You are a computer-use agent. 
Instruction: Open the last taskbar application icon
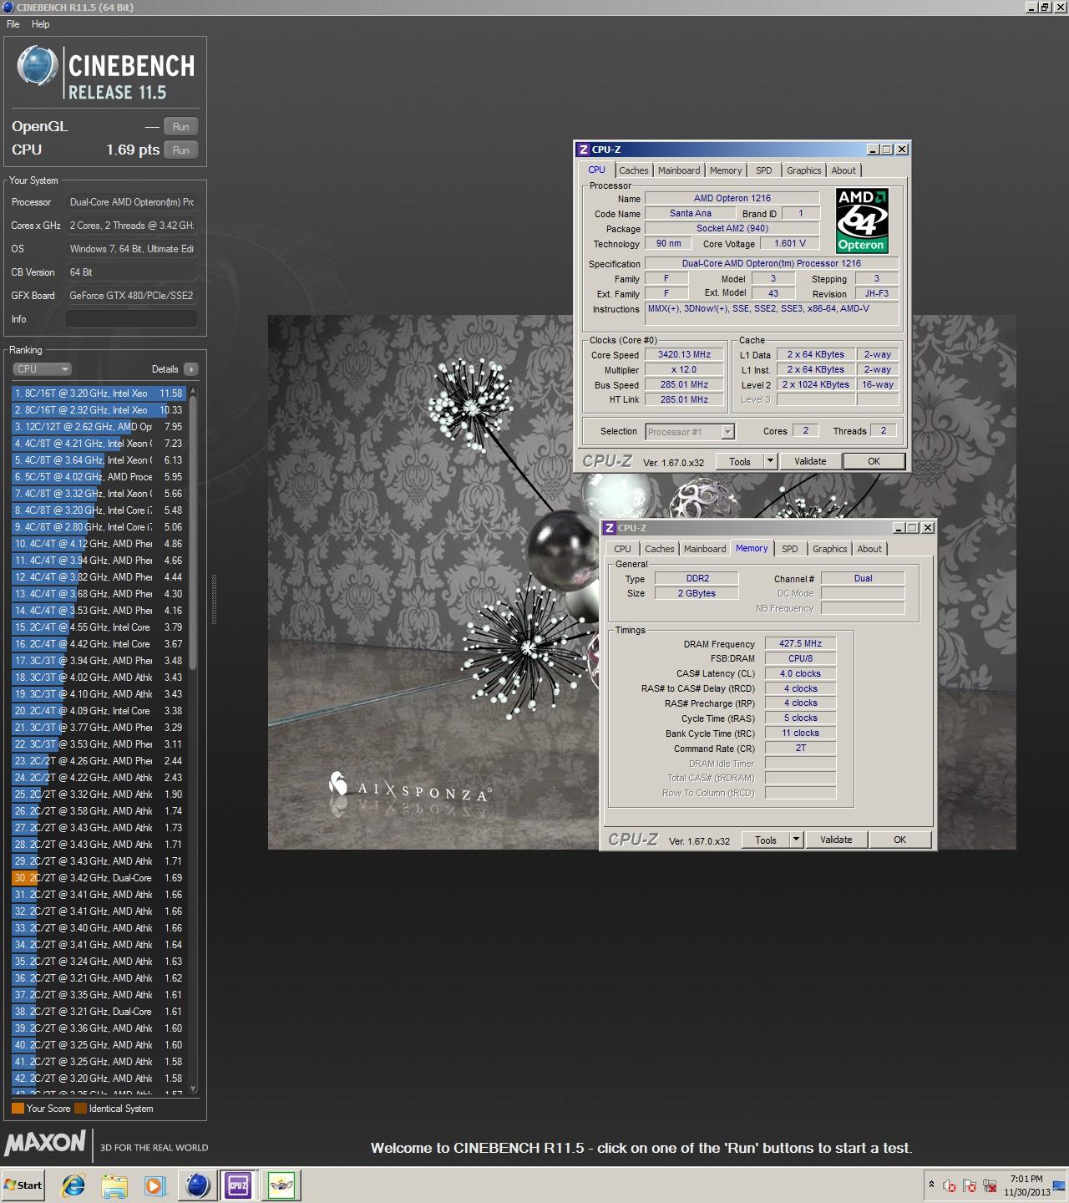point(281,1185)
